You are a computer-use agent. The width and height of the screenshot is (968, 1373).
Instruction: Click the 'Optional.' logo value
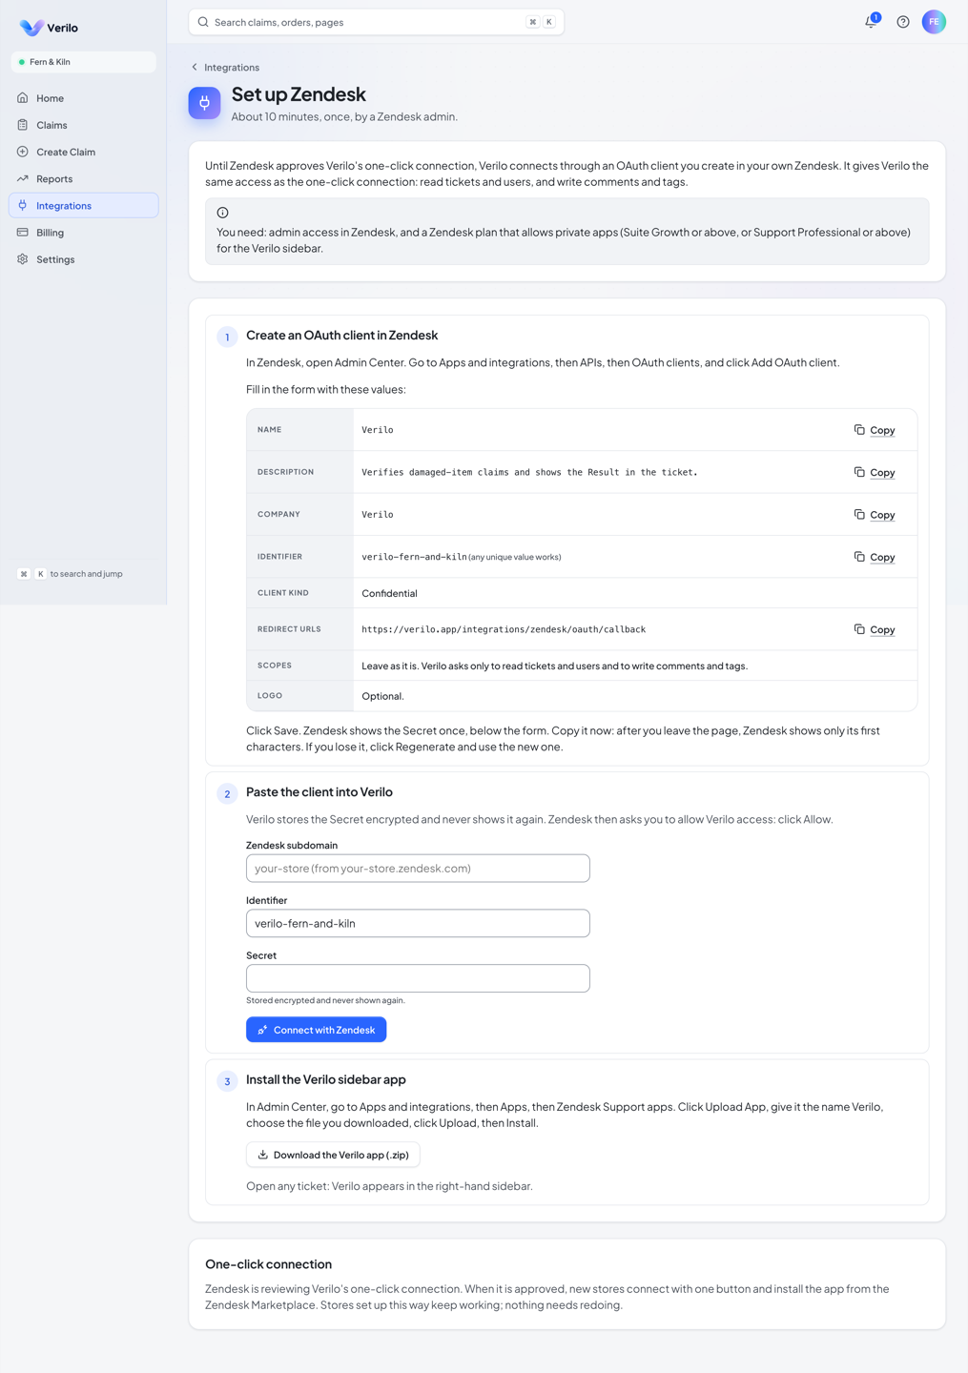tap(382, 696)
